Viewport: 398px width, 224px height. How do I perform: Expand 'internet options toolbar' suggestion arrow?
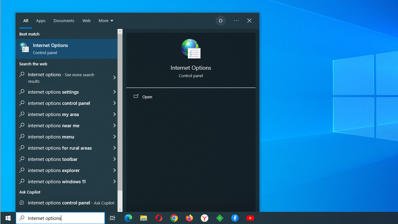pos(114,159)
